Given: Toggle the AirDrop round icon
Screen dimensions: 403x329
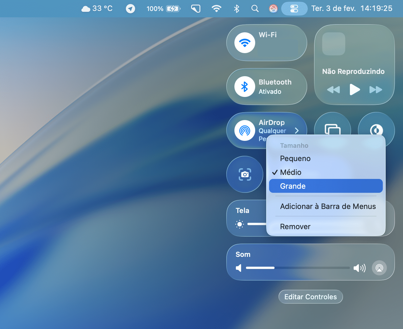Looking at the screenshot, I should click(245, 130).
